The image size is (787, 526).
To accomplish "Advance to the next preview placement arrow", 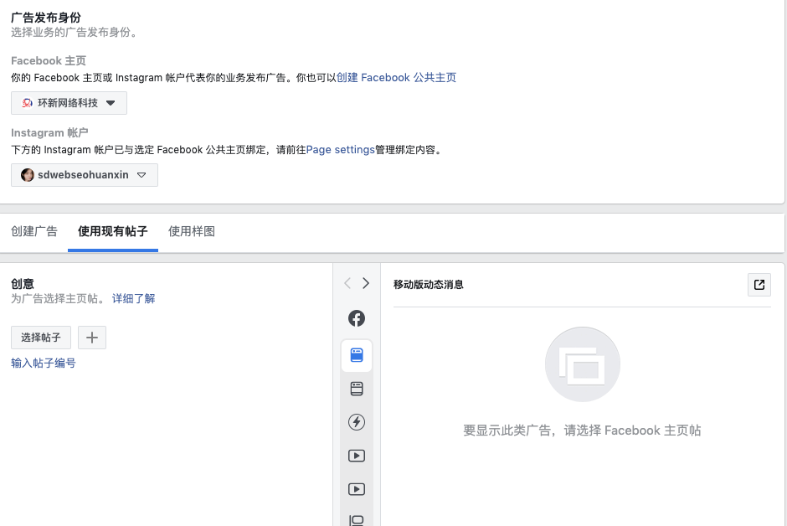I will [366, 283].
